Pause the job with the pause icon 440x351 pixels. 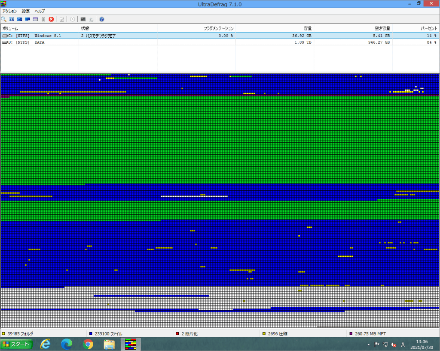43,19
